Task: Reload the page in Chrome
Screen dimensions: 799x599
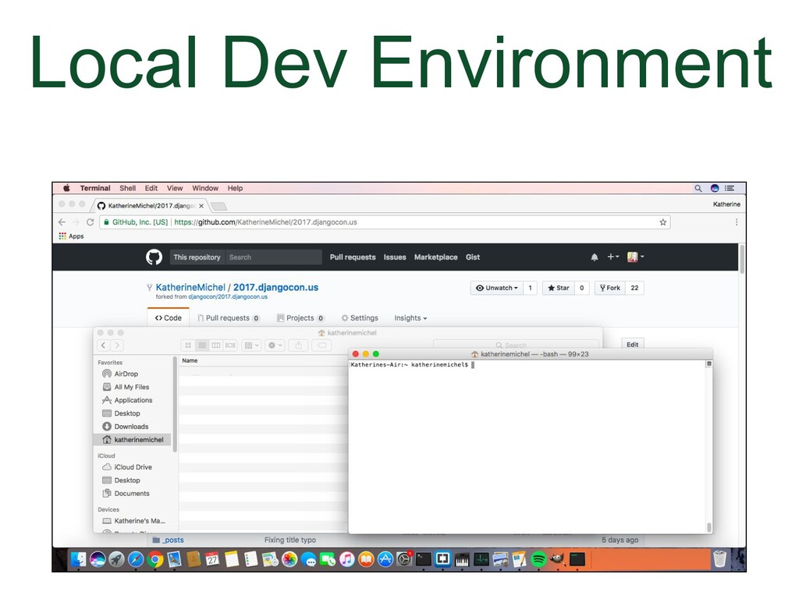Action: pyautogui.click(x=90, y=222)
